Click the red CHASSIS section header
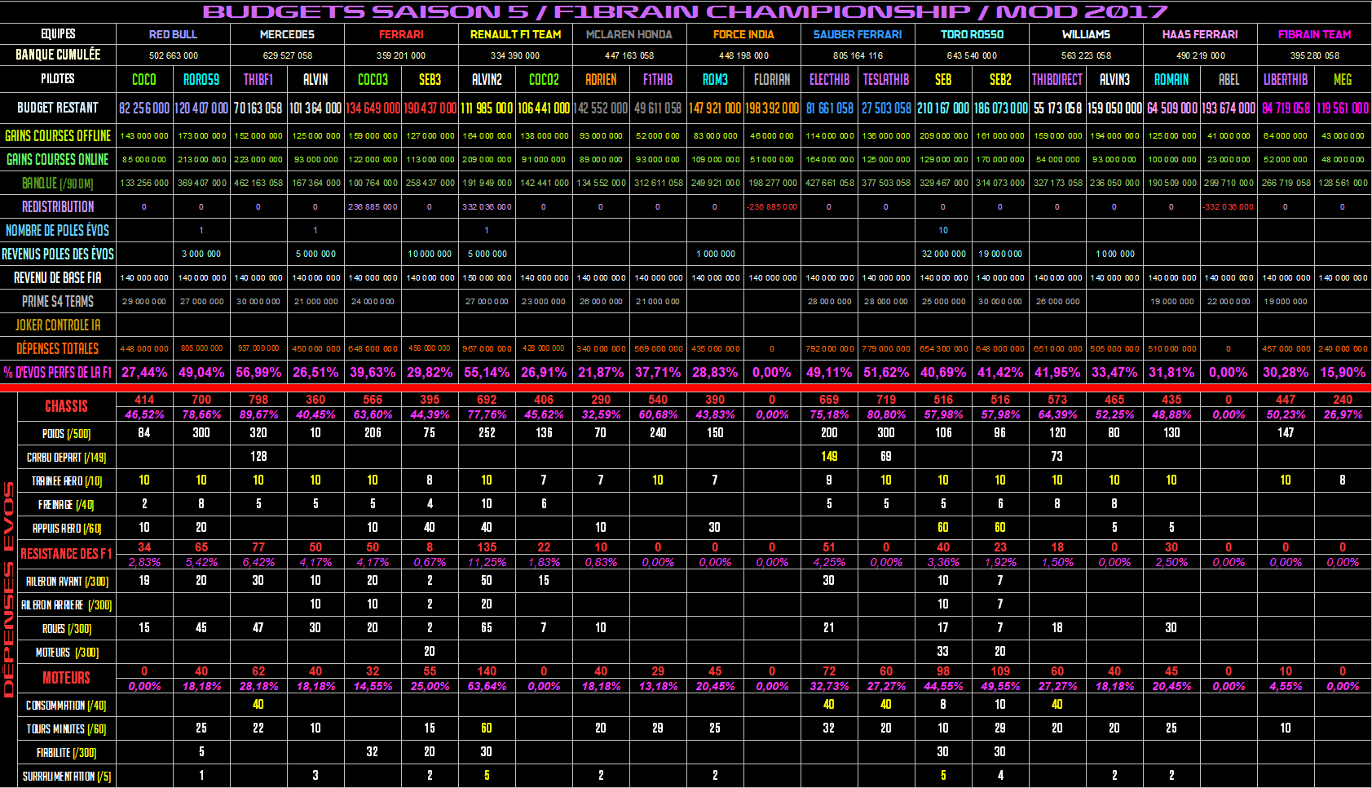Viewport: 1372px width, 788px height. 66,406
